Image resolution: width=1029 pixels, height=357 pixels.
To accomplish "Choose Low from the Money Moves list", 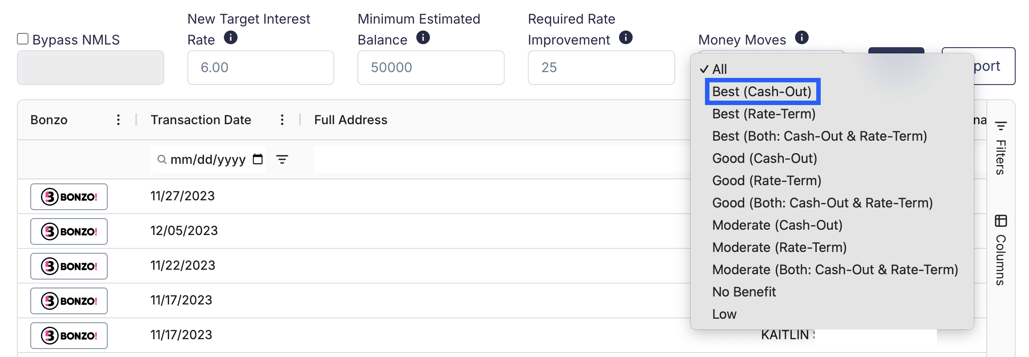I will (x=724, y=314).
